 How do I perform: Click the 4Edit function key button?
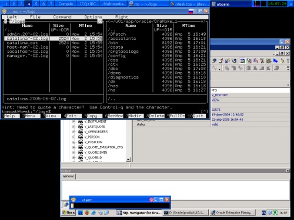click(x=73, y=116)
